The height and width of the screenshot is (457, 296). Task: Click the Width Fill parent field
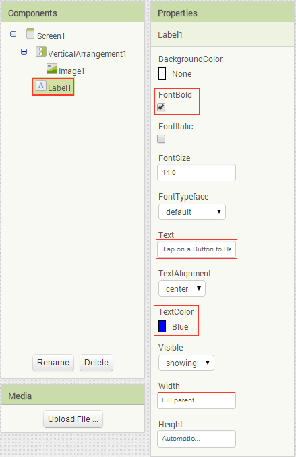pyautogui.click(x=197, y=400)
